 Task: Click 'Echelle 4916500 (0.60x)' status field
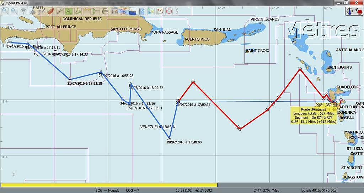319,191
